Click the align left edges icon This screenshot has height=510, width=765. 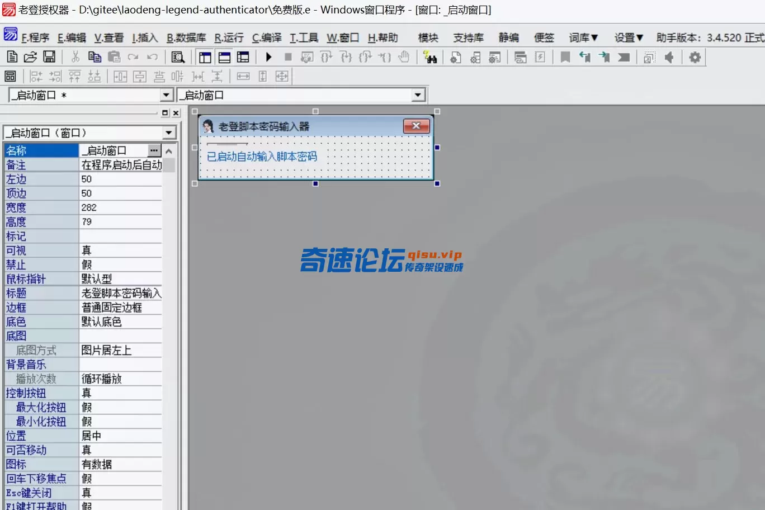click(x=36, y=76)
